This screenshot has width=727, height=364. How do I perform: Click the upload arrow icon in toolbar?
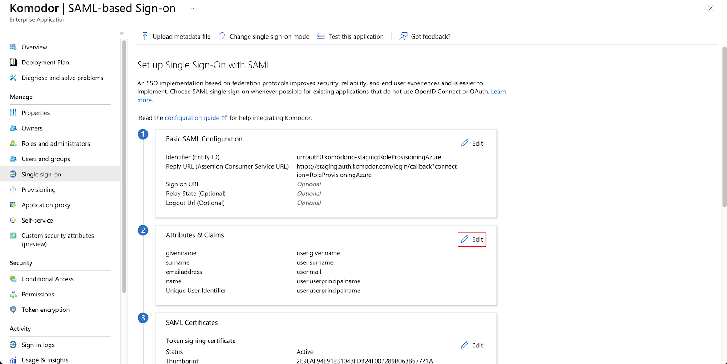pos(145,36)
